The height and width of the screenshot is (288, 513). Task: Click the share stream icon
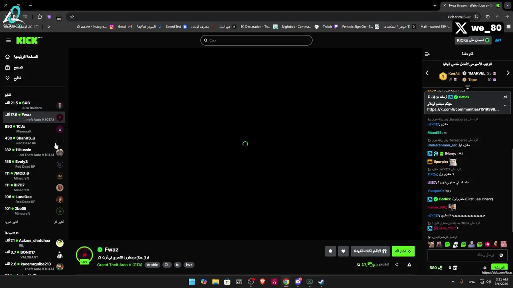pyautogui.click(x=396, y=264)
